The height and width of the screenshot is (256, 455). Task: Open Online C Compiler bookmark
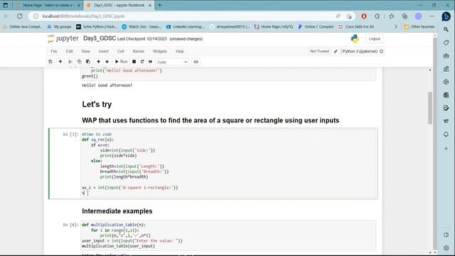coord(316,27)
